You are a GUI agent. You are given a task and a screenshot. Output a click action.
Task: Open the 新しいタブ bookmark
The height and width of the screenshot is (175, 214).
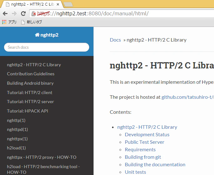tap(32, 22)
